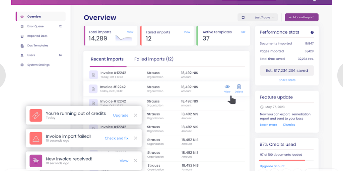Screen dimensions: 343x171
Task: Click the Error Queue clipboard icon
Action: click(x=22, y=26)
